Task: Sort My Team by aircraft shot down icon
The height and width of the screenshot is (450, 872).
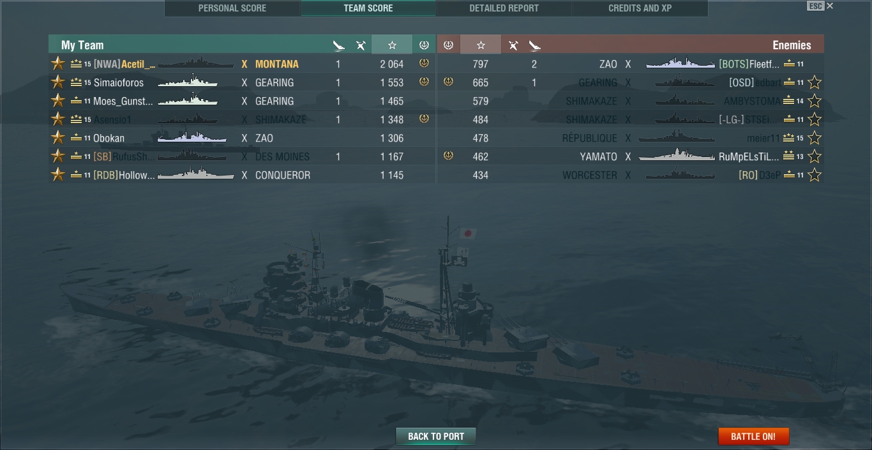Action: tap(361, 45)
